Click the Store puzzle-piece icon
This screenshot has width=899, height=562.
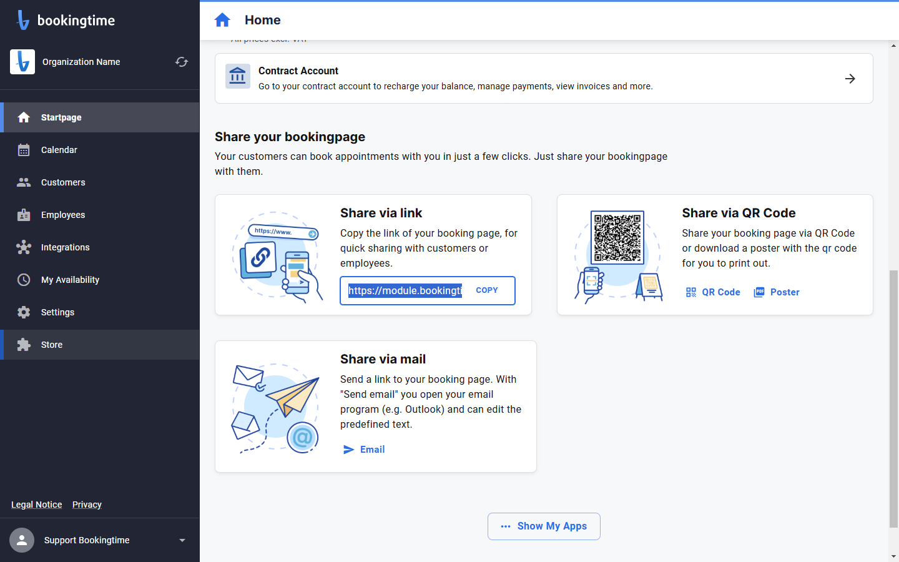(x=24, y=345)
